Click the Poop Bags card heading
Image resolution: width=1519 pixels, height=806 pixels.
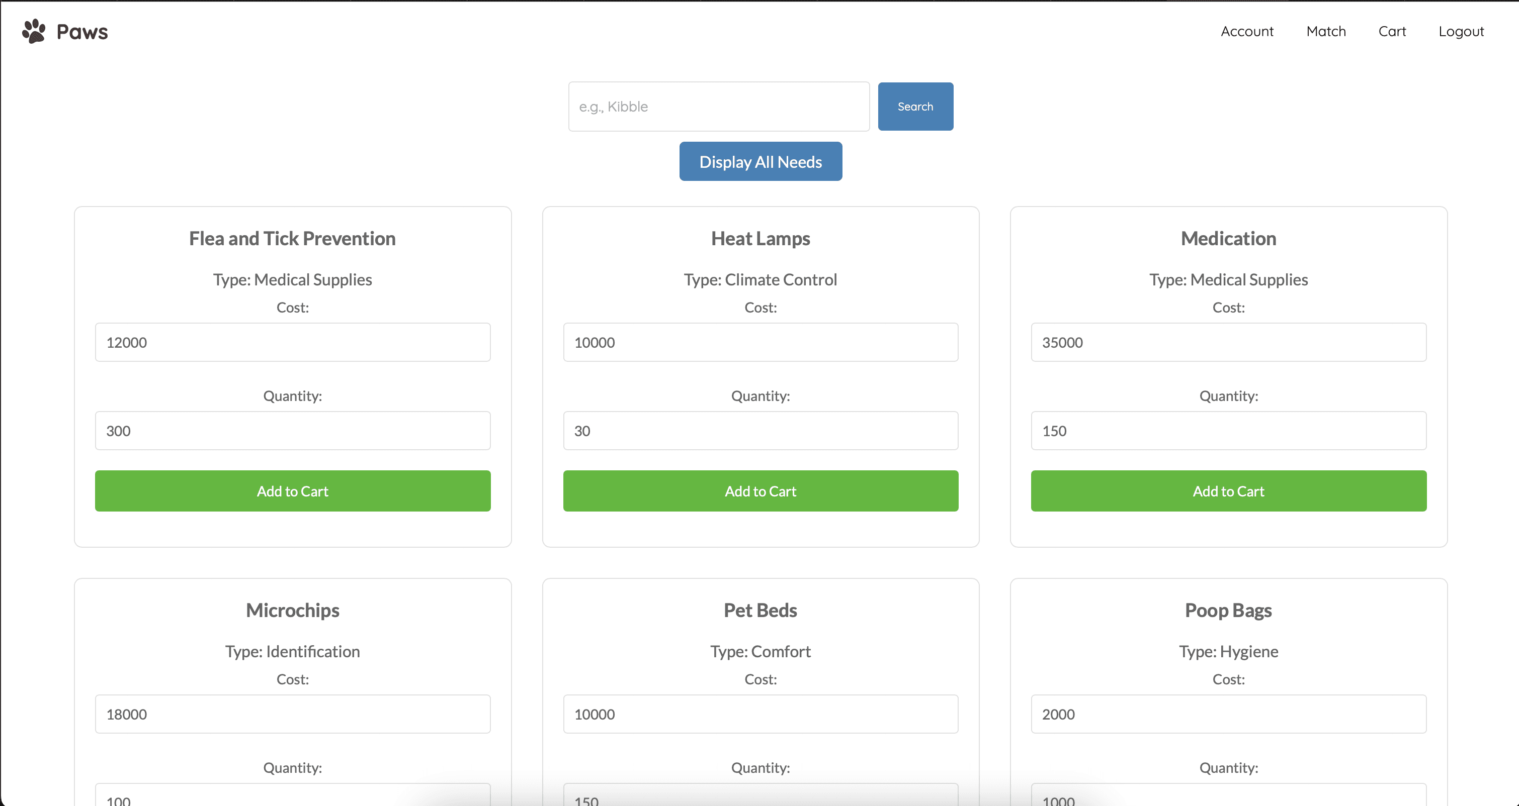(1228, 611)
